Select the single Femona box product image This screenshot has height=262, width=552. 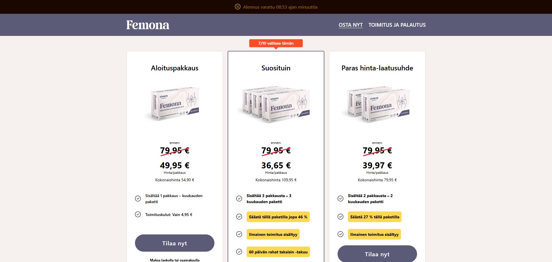pyautogui.click(x=175, y=104)
